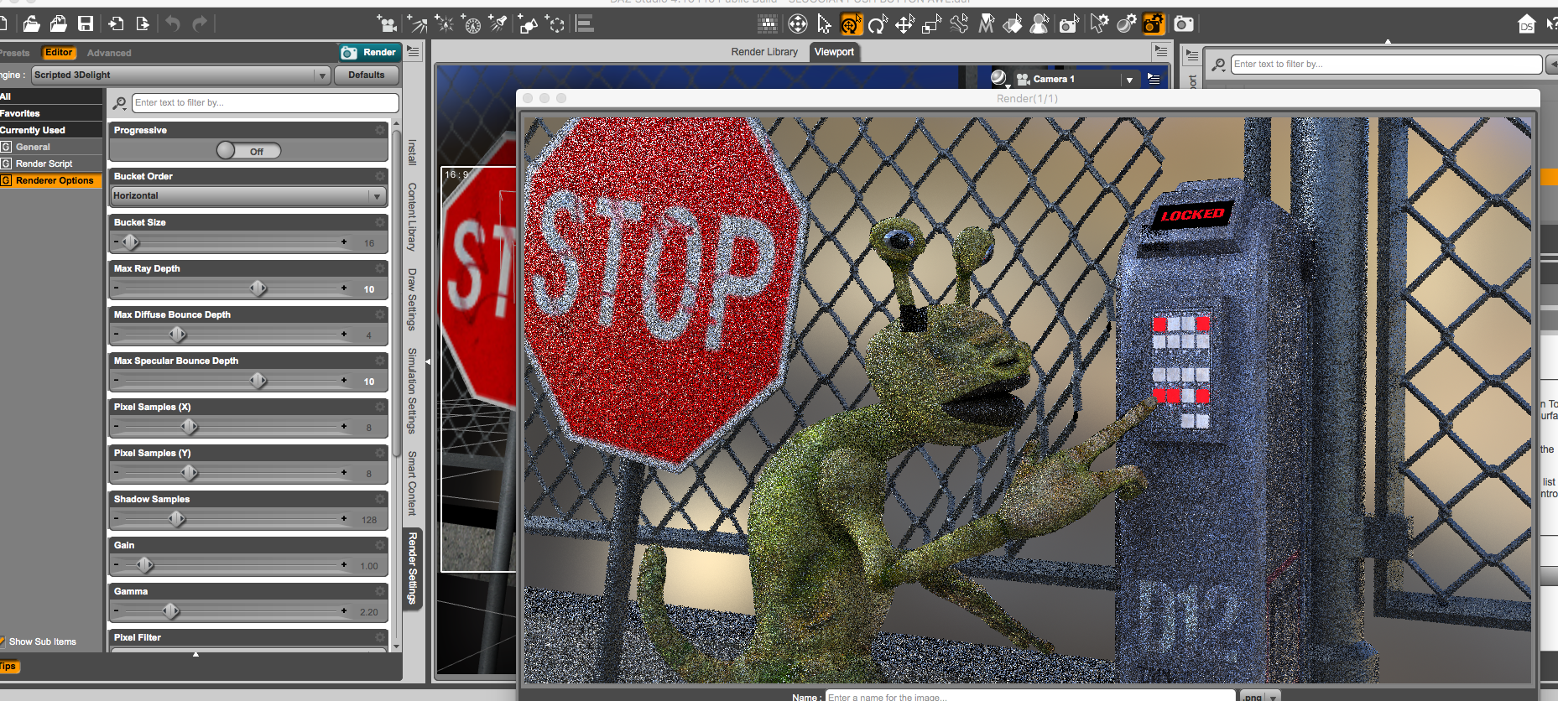Click the standalone camera Render icon in toolbar
Image resolution: width=1558 pixels, height=701 pixels.
pos(1184,24)
